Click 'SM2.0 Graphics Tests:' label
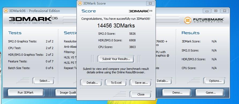The width and height of the screenshot is (239, 104). point(23,41)
